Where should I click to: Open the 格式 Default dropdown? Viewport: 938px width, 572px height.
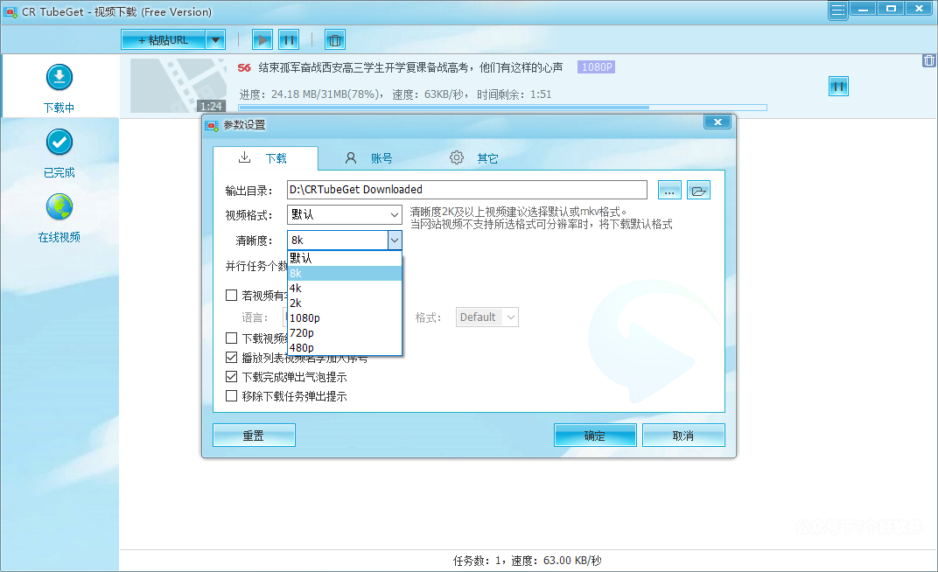click(487, 317)
